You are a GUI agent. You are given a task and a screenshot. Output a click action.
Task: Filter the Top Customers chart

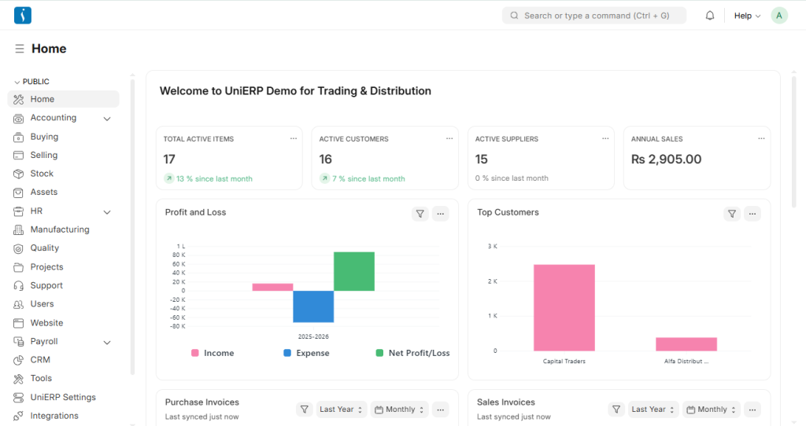732,214
